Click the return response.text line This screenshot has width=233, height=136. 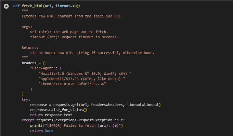(x=51, y=115)
